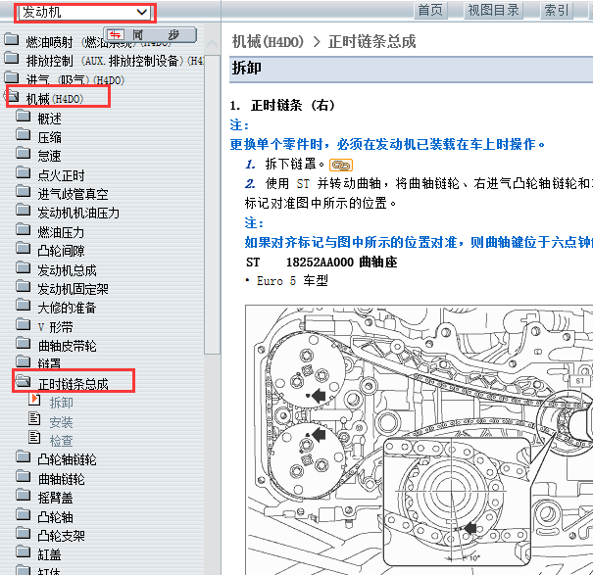Click the active page icon beside 拆卸

pyautogui.click(x=34, y=400)
